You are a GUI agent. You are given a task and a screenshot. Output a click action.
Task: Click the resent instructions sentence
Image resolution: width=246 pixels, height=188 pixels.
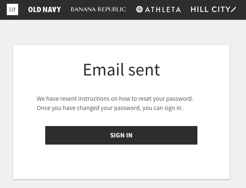pos(115,99)
